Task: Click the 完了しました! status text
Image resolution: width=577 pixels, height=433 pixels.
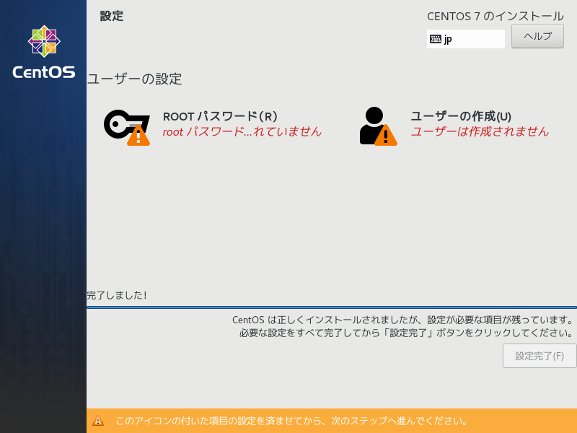Action: (x=117, y=295)
